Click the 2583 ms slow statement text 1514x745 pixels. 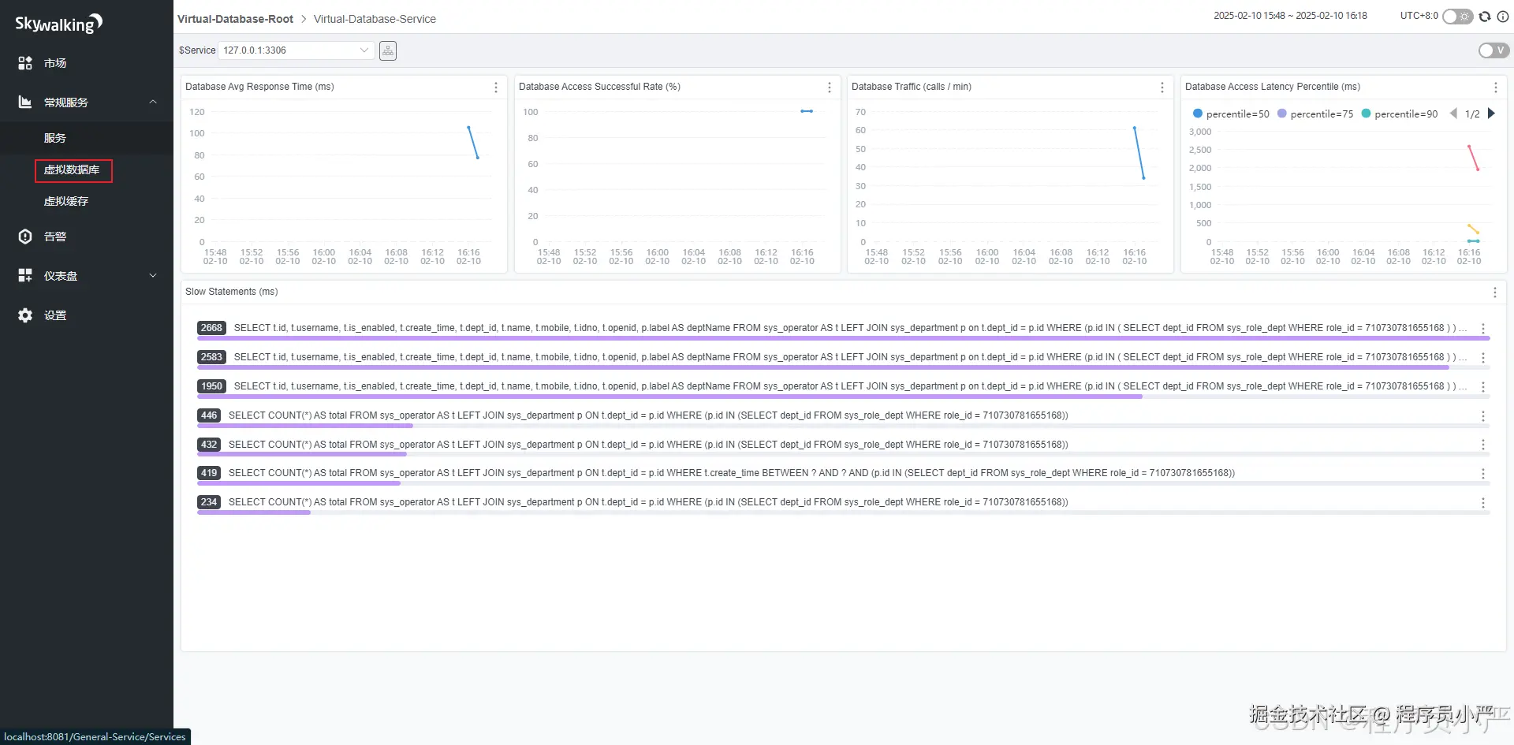tap(851, 357)
